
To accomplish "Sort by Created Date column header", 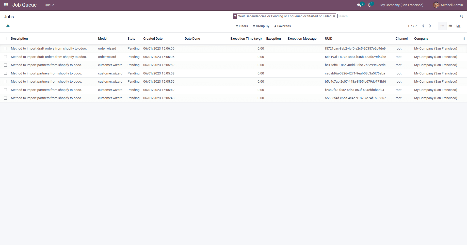I will click(x=153, y=39).
